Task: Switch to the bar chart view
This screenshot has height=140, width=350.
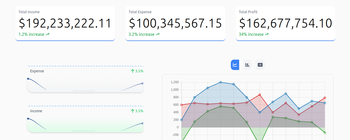Action: tap(247, 65)
